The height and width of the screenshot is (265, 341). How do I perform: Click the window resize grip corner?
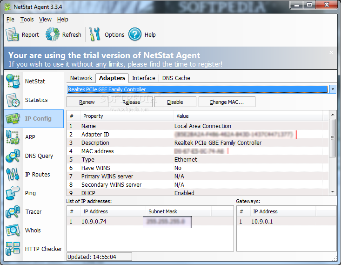(x=334, y=258)
